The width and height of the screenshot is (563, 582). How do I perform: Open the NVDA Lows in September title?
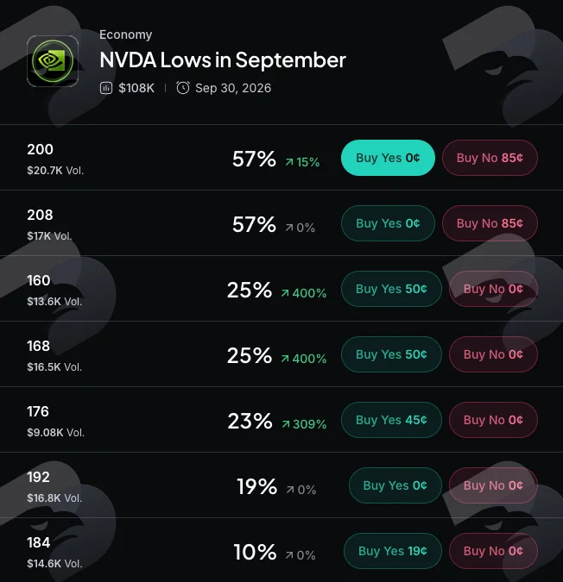(x=223, y=60)
